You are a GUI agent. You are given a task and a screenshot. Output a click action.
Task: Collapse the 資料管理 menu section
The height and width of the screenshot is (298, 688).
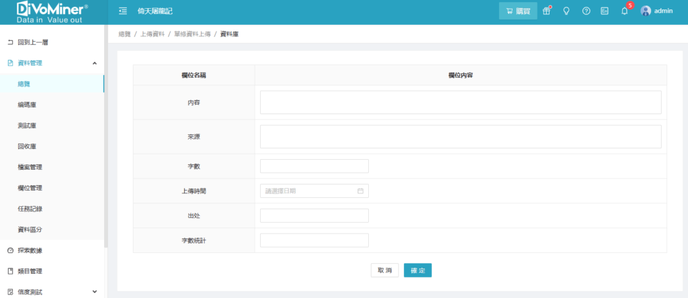[94, 63]
